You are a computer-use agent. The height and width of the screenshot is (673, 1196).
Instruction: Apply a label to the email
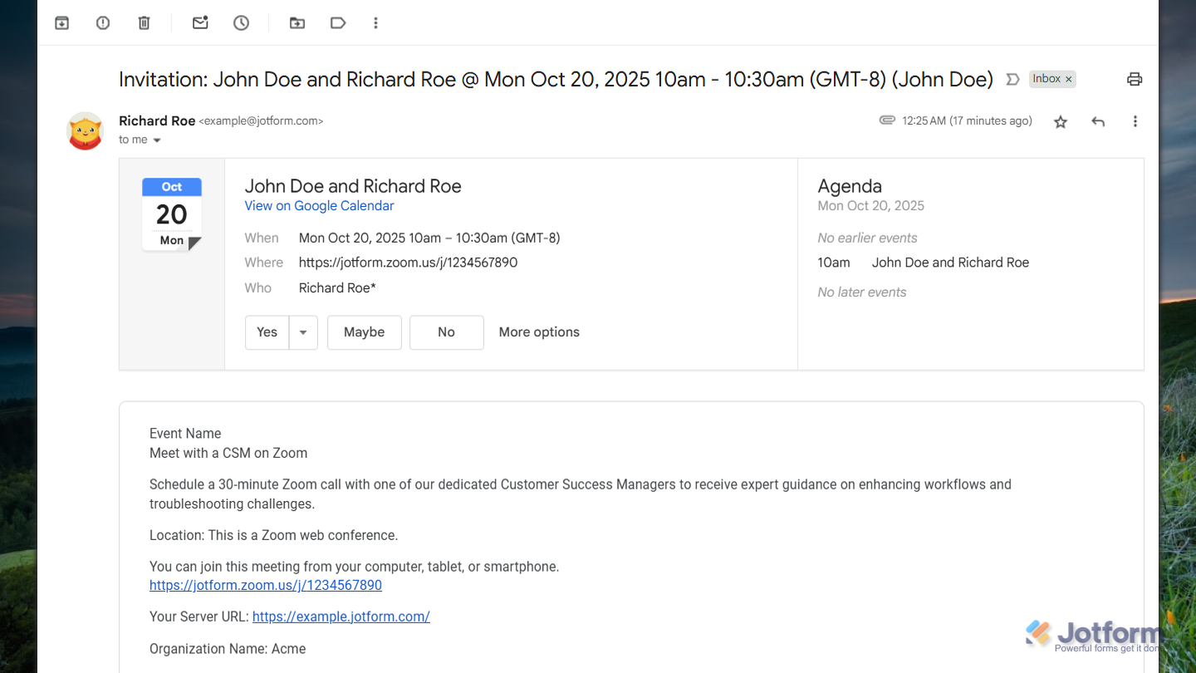pos(337,22)
